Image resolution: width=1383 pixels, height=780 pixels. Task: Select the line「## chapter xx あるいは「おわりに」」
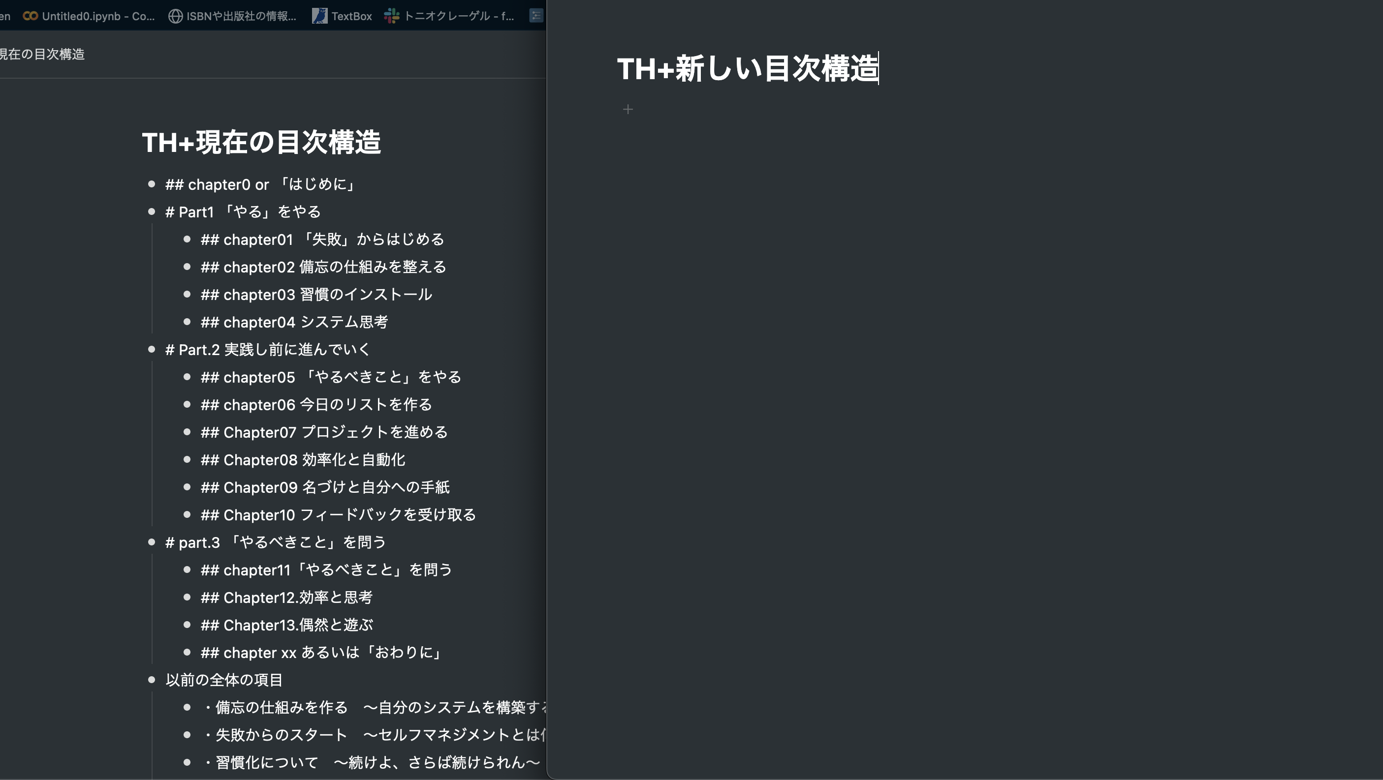[320, 652]
